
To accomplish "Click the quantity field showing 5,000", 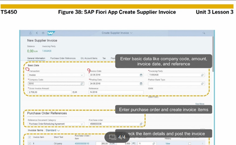I will point(124,144).
